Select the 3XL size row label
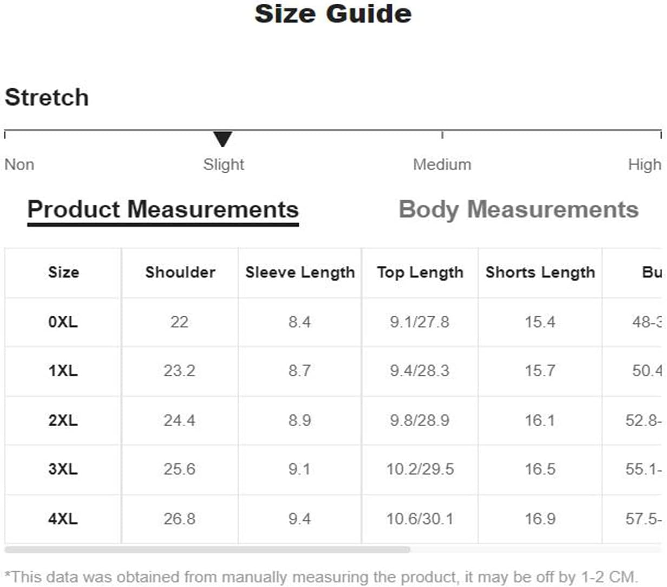Screen dimensions: 667x587 [x=63, y=469]
